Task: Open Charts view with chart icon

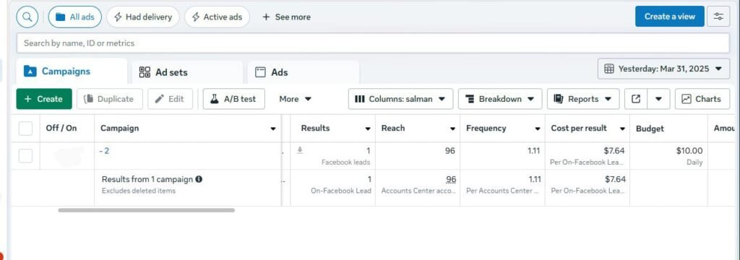Action: point(702,99)
